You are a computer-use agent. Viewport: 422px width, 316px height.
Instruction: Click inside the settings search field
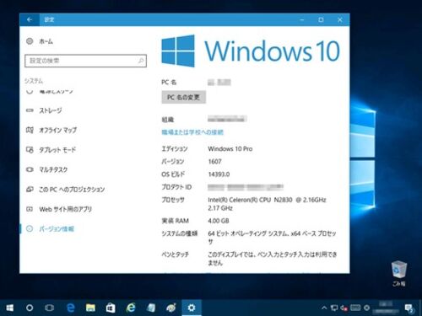(85, 61)
